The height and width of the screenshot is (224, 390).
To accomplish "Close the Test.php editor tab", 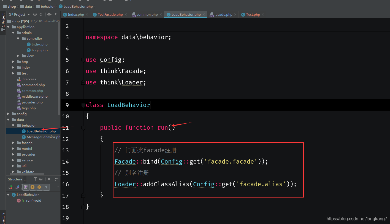I will click(x=263, y=15).
